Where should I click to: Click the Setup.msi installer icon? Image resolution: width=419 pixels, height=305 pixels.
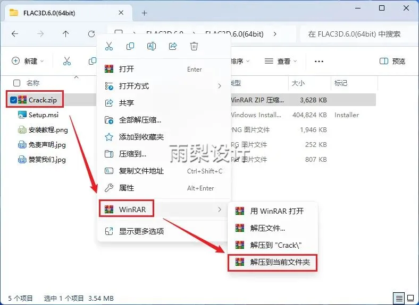(x=22, y=115)
